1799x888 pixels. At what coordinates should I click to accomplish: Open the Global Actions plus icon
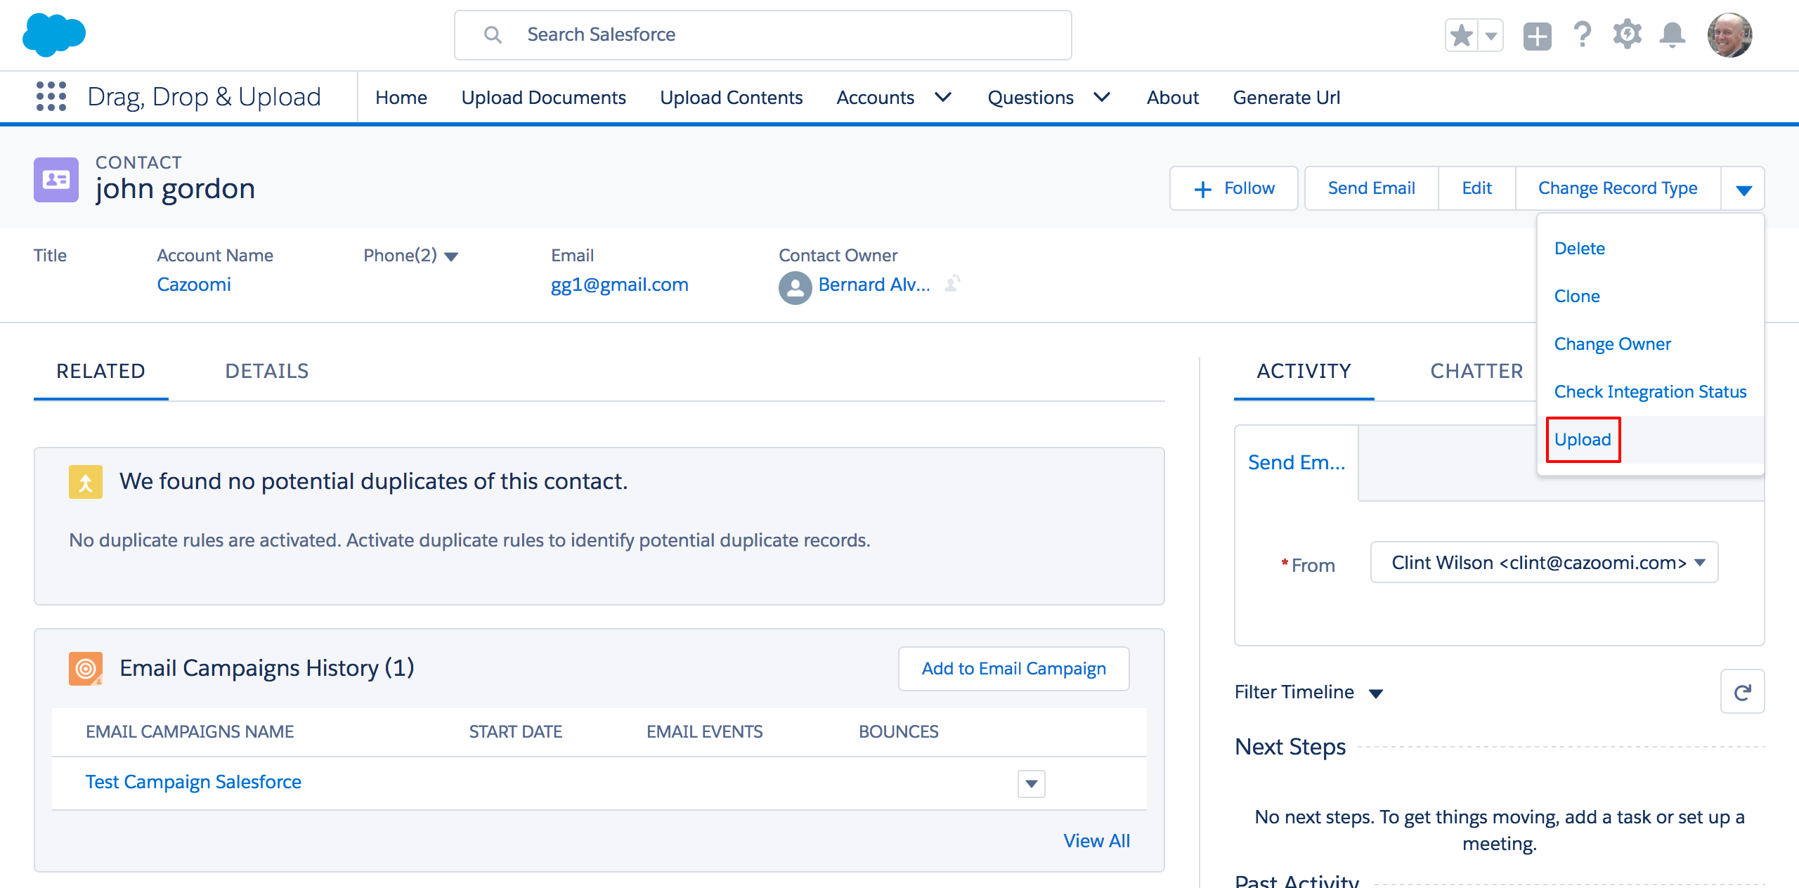coord(1537,35)
